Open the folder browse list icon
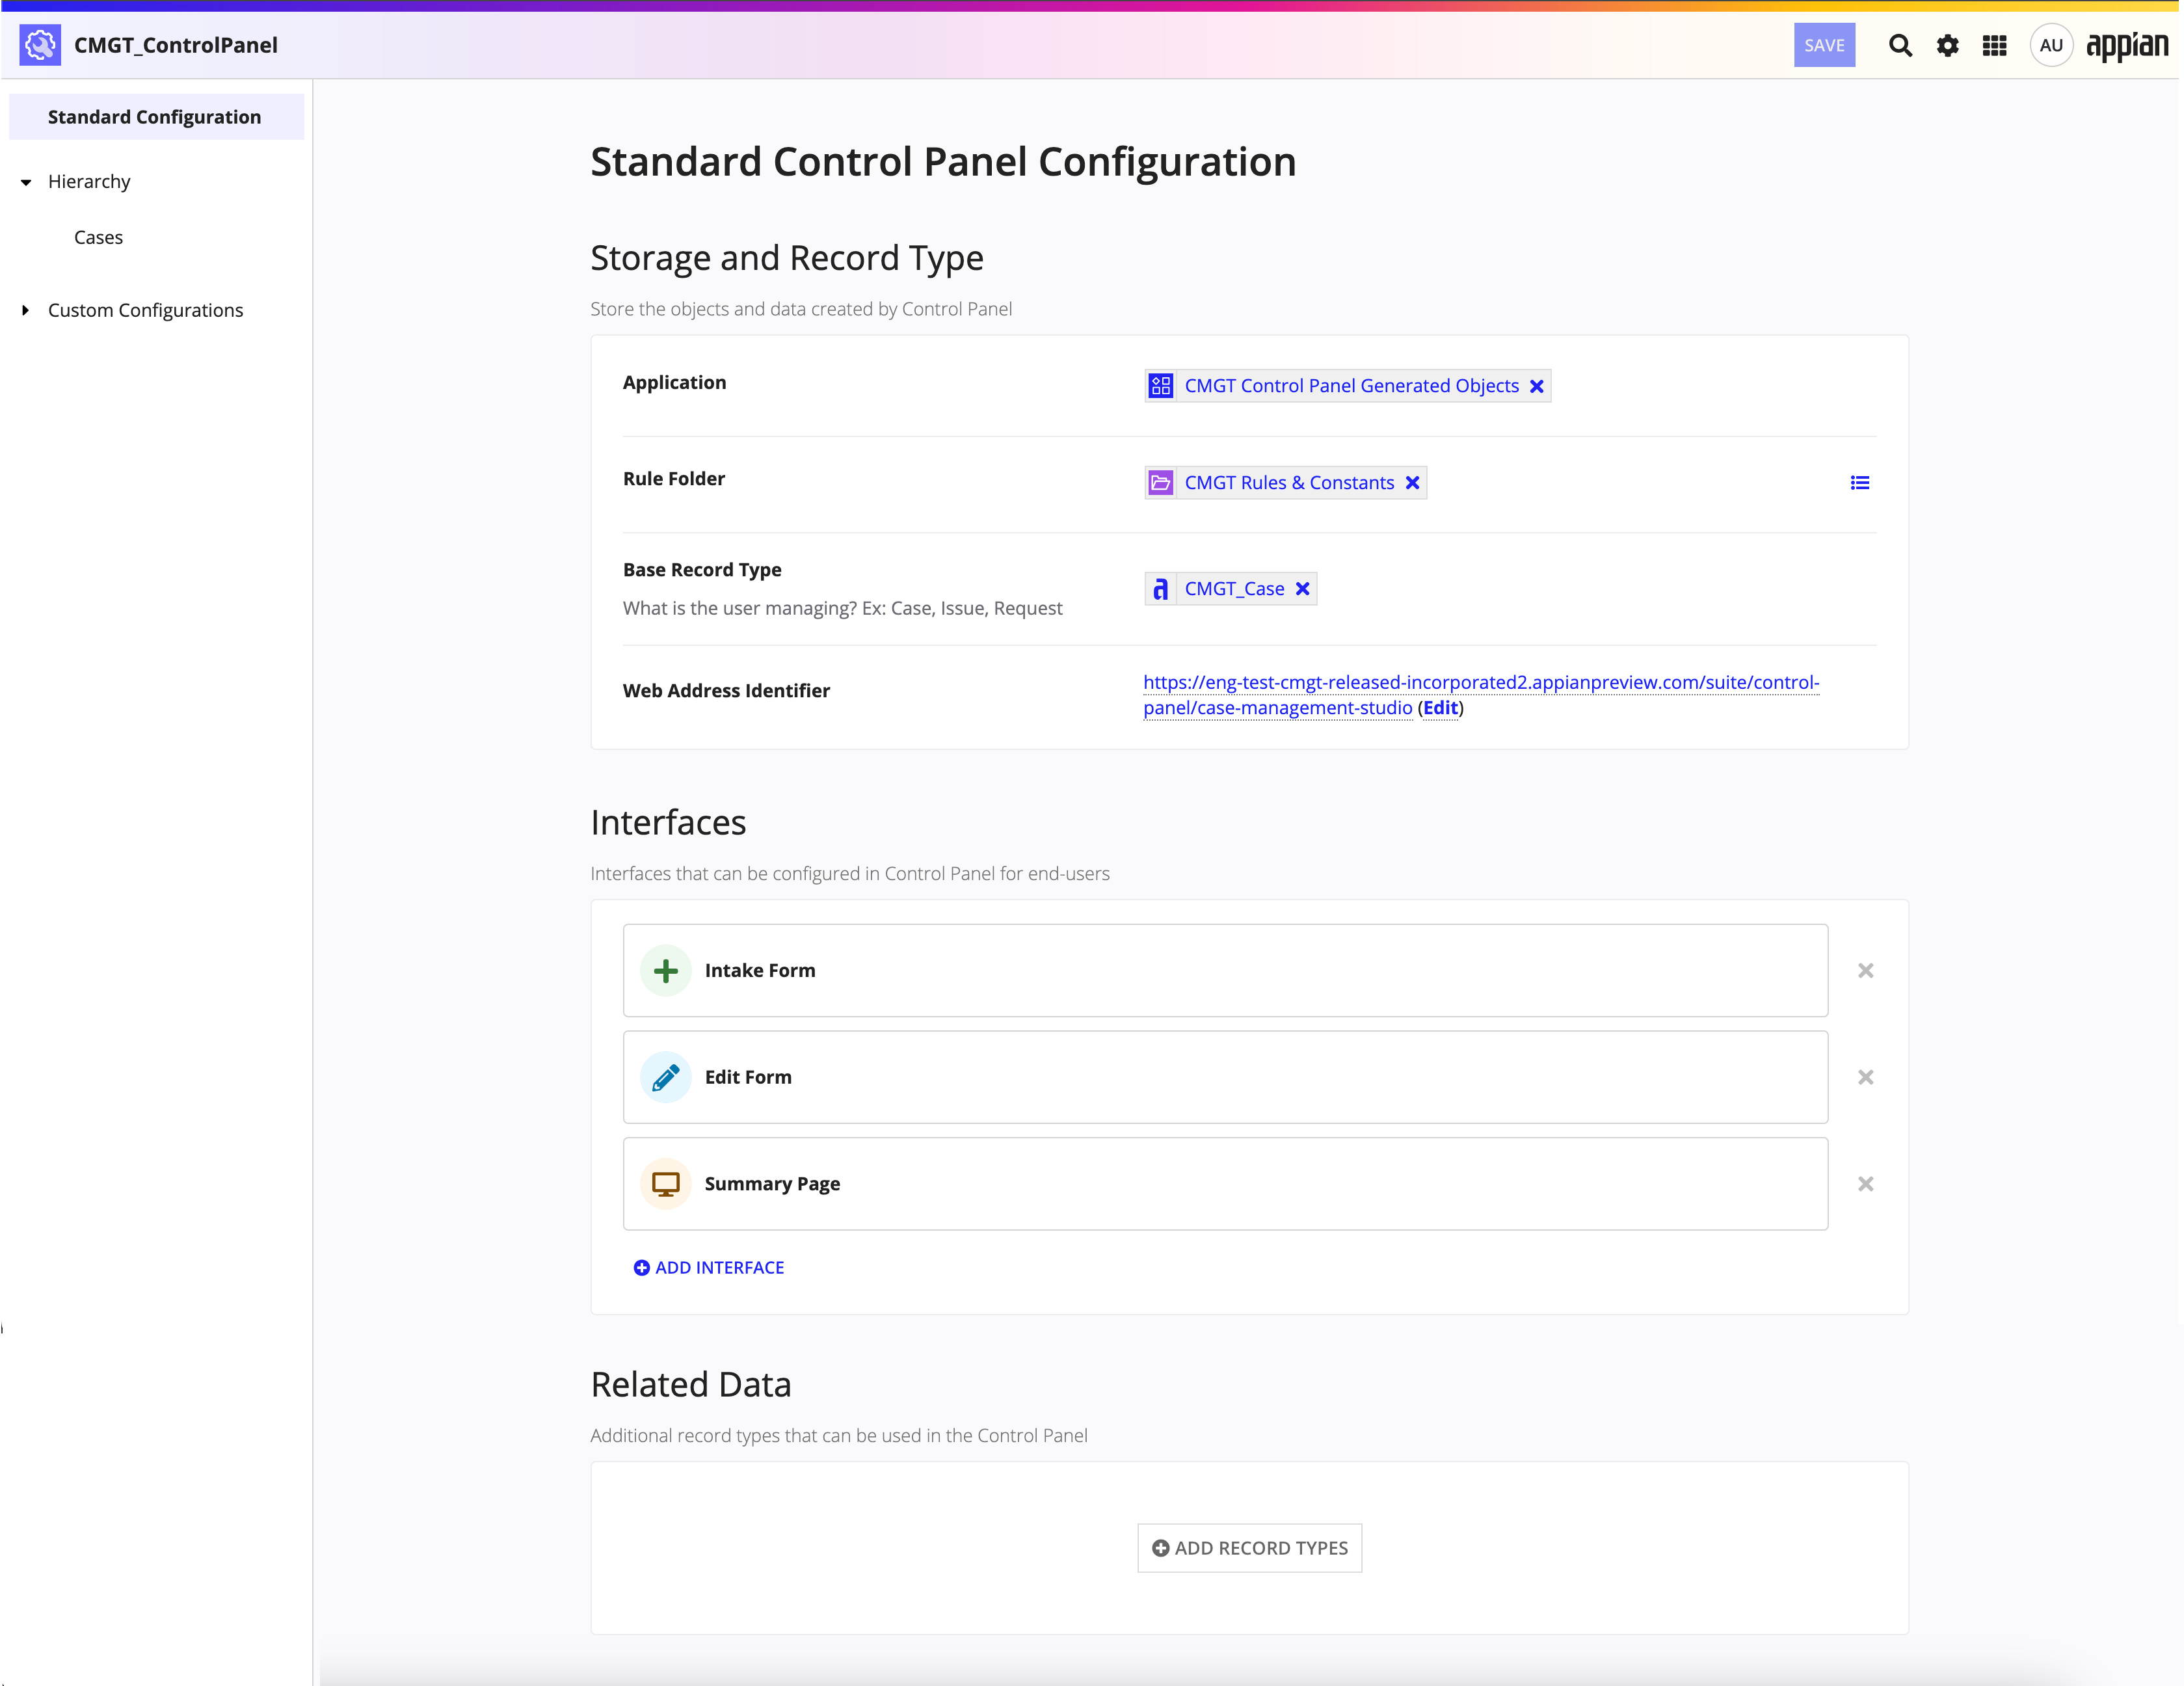 (1859, 483)
